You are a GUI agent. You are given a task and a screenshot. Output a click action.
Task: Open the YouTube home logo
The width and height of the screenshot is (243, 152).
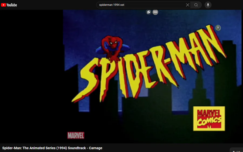(x=9, y=5)
